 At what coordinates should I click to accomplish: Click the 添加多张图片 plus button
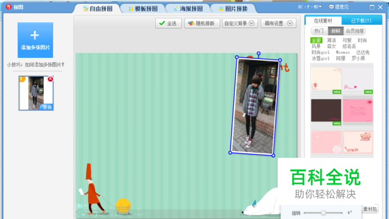pyautogui.click(x=35, y=40)
